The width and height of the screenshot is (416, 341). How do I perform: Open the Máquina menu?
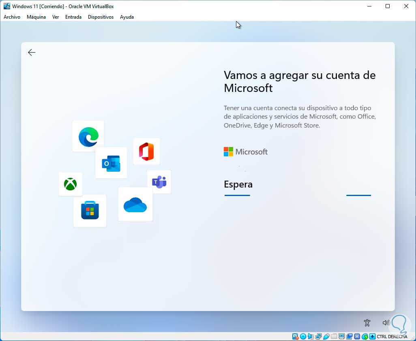[36, 17]
